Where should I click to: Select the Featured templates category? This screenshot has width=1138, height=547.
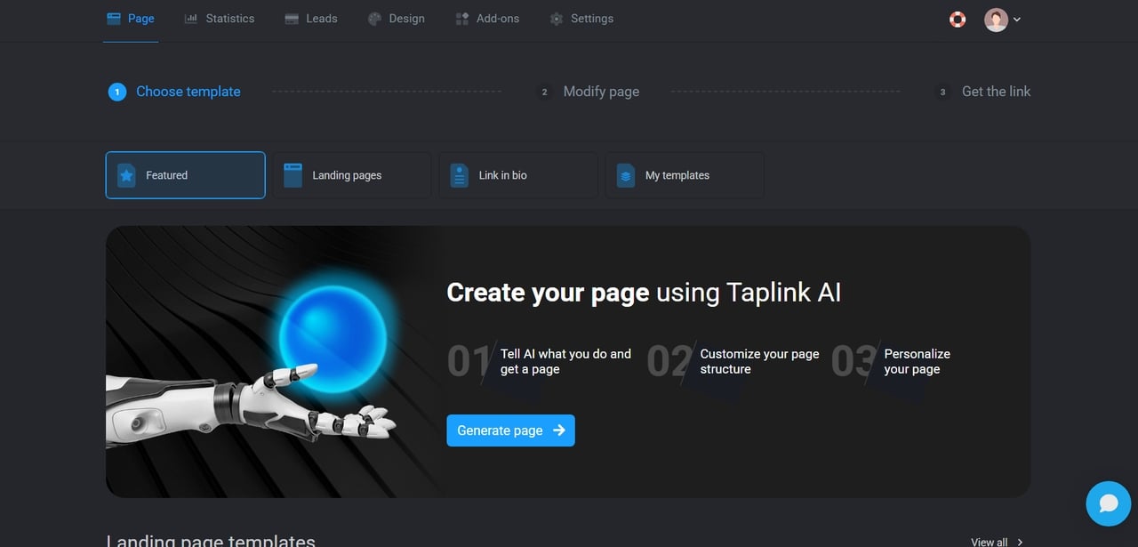(x=185, y=175)
